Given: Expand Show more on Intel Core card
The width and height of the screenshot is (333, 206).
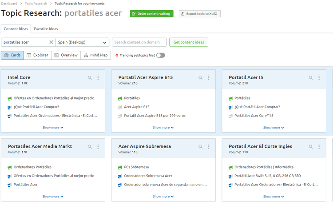Looking at the screenshot, I should (53, 128).
